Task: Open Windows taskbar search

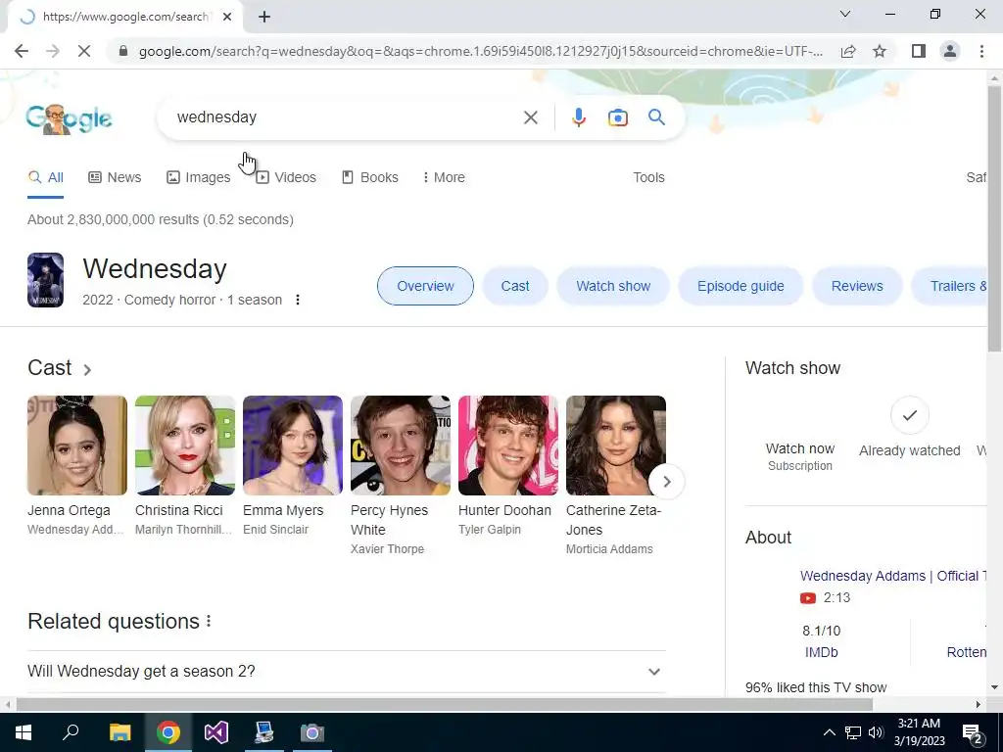Action: 71,732
